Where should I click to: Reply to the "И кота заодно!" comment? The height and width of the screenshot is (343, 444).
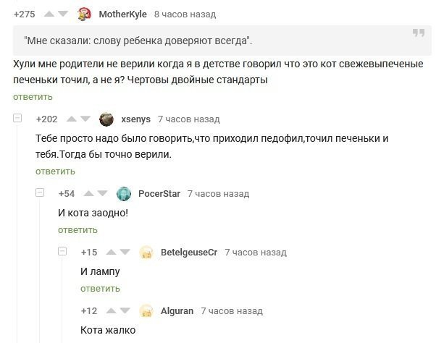pos(78,230)
